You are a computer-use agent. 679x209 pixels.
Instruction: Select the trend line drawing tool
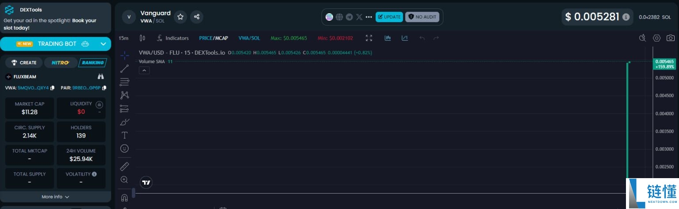[x=125, y=68]
